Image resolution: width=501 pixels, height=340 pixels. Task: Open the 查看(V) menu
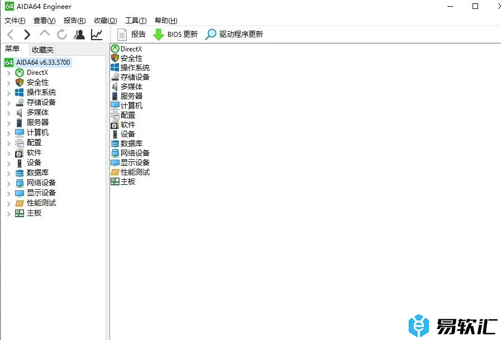tap(45, 21)
